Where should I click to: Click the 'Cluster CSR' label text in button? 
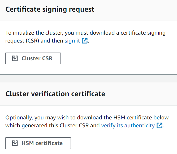(37, 58)
